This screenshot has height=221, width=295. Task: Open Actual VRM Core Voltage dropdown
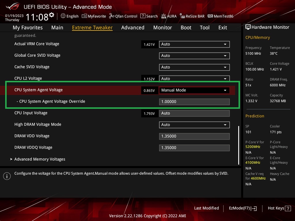tap(194, 44)
